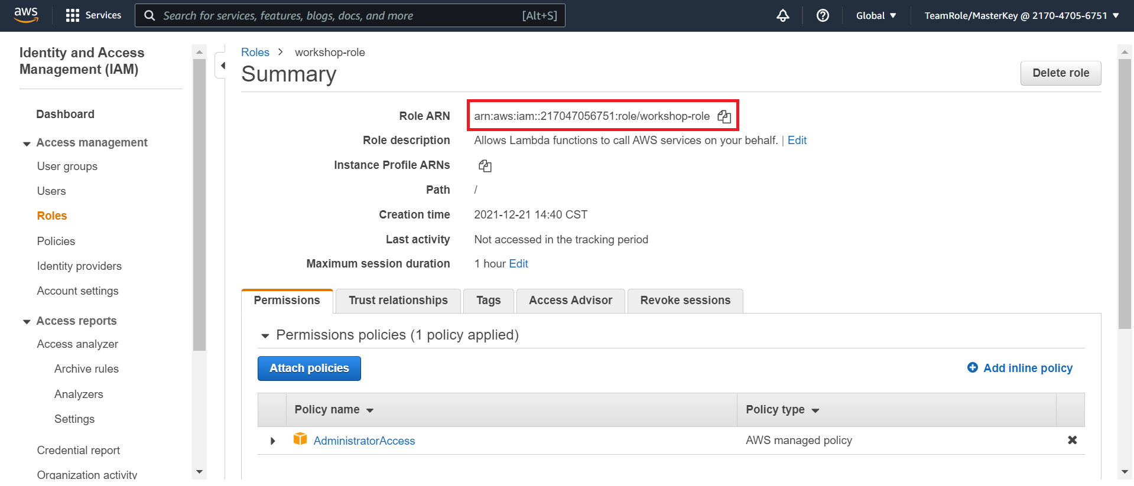
Task: Expand the AdministratorAccess policy row
Action: coord(272,441)
